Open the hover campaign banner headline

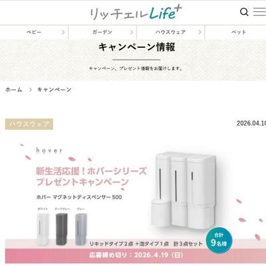pyautogui.click(x=91, y=177)
